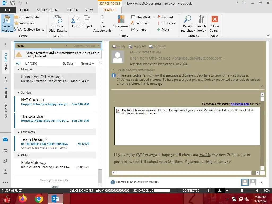
Task: Open By Date arrangement dropdown
Action: (69, 63)
